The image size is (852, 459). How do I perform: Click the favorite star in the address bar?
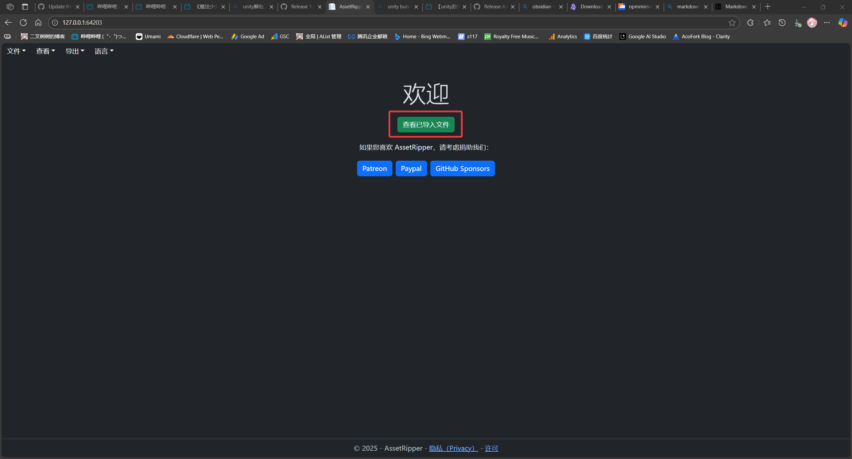[x=732, y=23]
